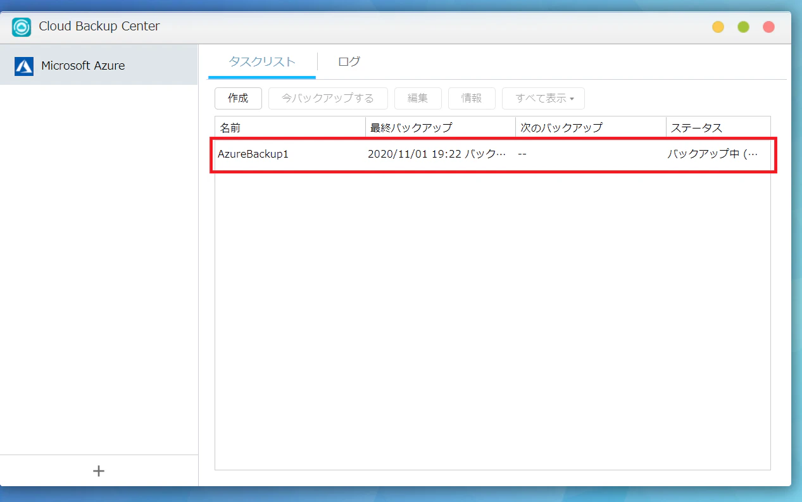Select the Microsoft Azure icon in sidebar
This screenshot has height=502, width=802.
[x=24, y=66]
